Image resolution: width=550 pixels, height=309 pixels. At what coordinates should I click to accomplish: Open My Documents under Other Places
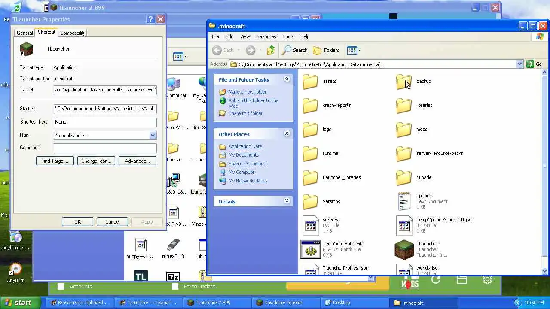coord(244,155)
